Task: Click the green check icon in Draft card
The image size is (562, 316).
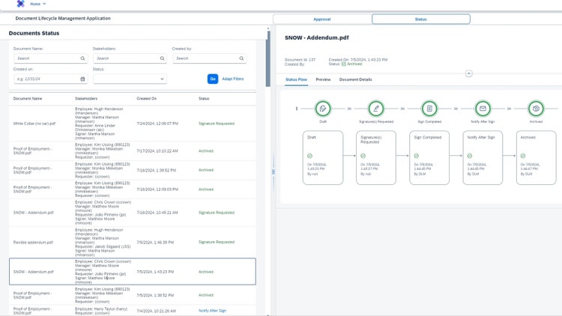Action: 309,156
